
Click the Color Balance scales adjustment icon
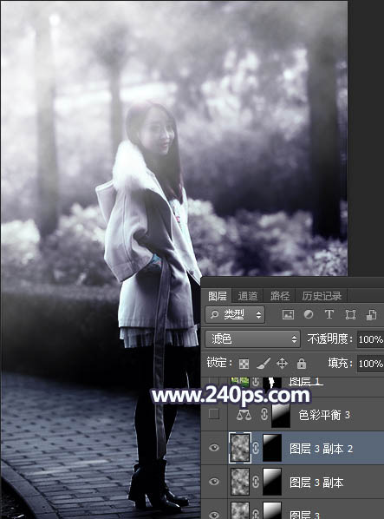[x=244, y=415]
